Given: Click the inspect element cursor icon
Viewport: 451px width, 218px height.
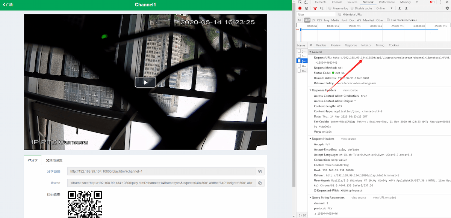Looking at the screenshot, I should 300,2.
